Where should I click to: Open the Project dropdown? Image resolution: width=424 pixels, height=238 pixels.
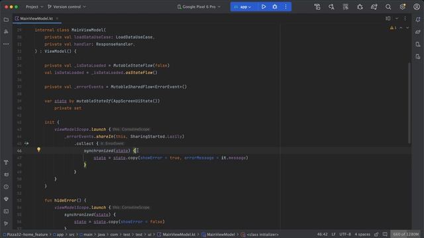(x=34, y=7)
